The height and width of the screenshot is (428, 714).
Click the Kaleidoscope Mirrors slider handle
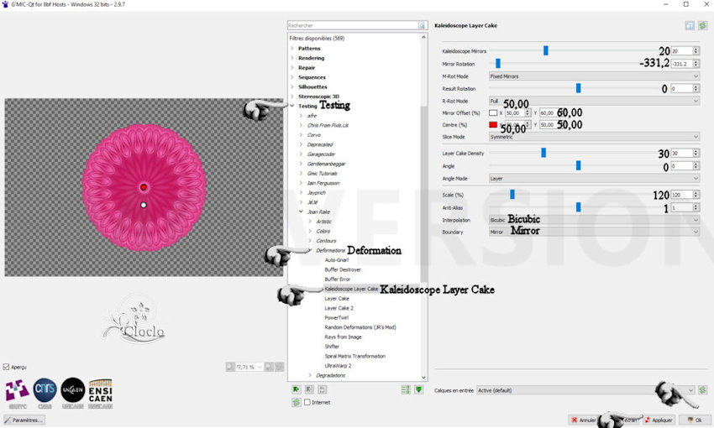coord(546,50)
